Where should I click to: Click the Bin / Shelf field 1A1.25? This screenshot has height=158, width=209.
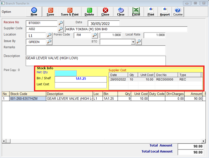pyautogui.click(x=81, y=79)
